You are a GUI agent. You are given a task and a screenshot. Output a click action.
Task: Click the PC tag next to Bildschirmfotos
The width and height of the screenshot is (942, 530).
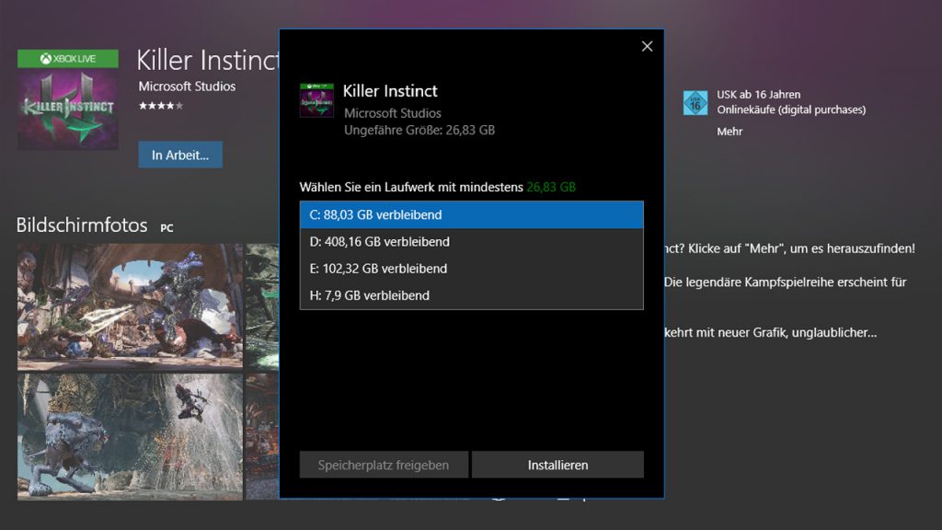tap(167, 227)
